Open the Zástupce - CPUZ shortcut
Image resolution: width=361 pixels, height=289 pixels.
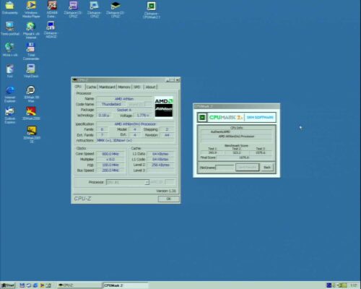pos(94,9)
